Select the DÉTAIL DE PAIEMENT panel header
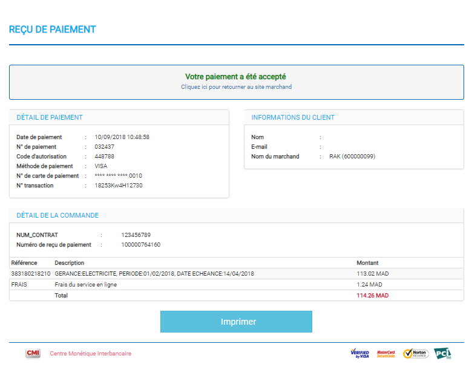Image resolution: width=472 pixels, height=370 pixels. click(x=50, y=117)
